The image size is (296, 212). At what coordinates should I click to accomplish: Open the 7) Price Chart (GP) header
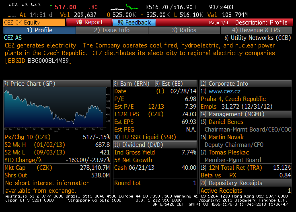click(x=57, y=84)
